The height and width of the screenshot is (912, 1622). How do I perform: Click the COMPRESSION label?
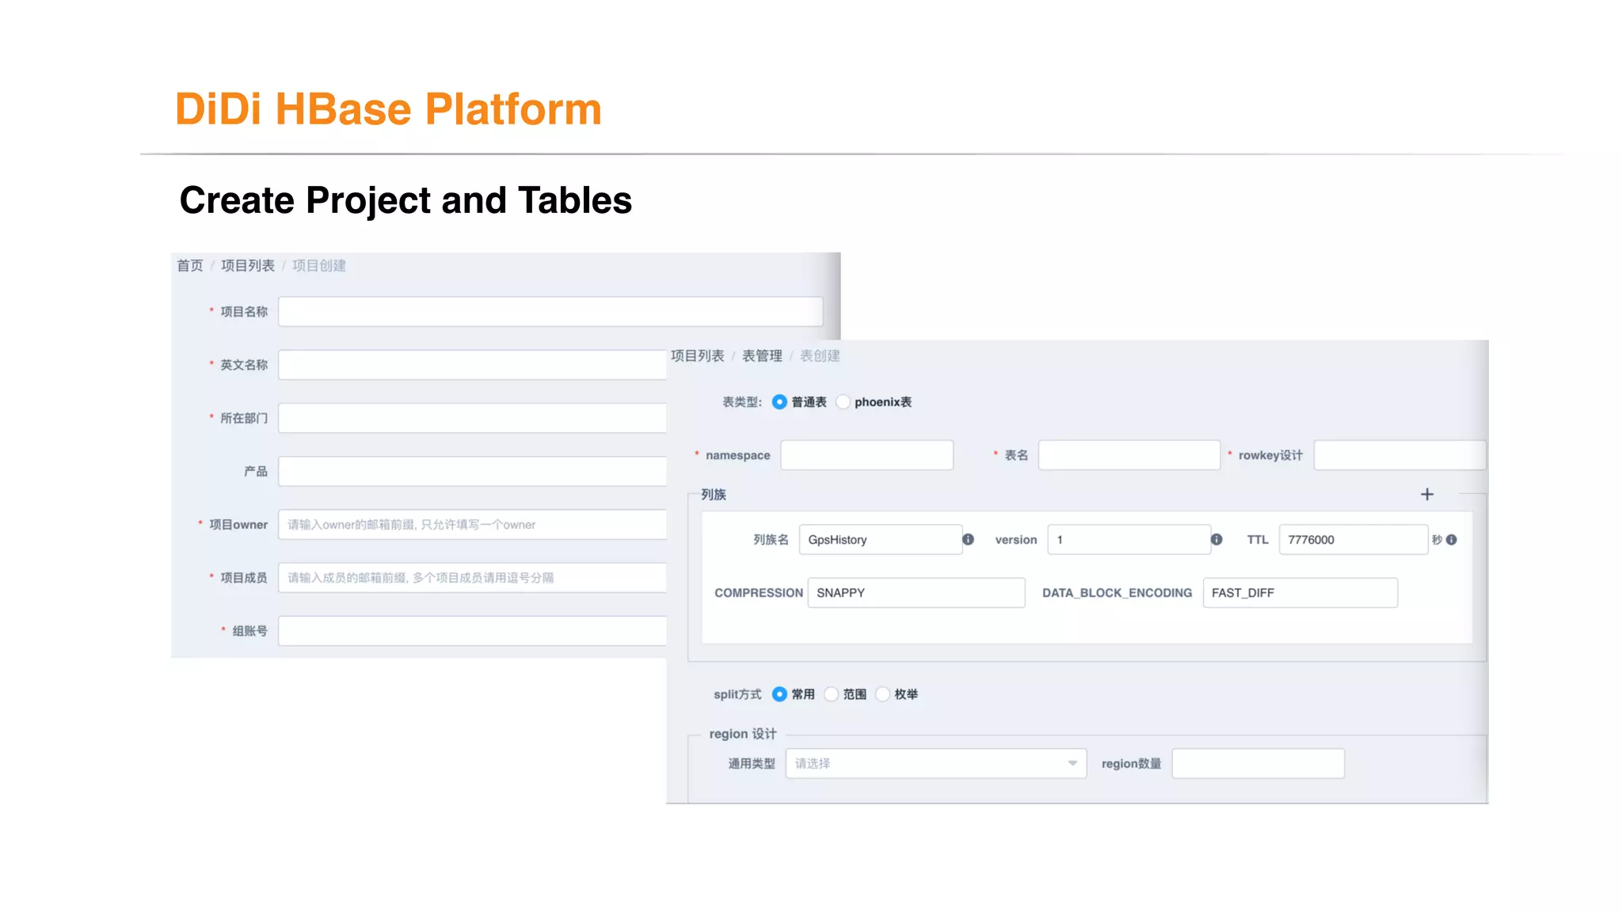(x=759, y=593)
